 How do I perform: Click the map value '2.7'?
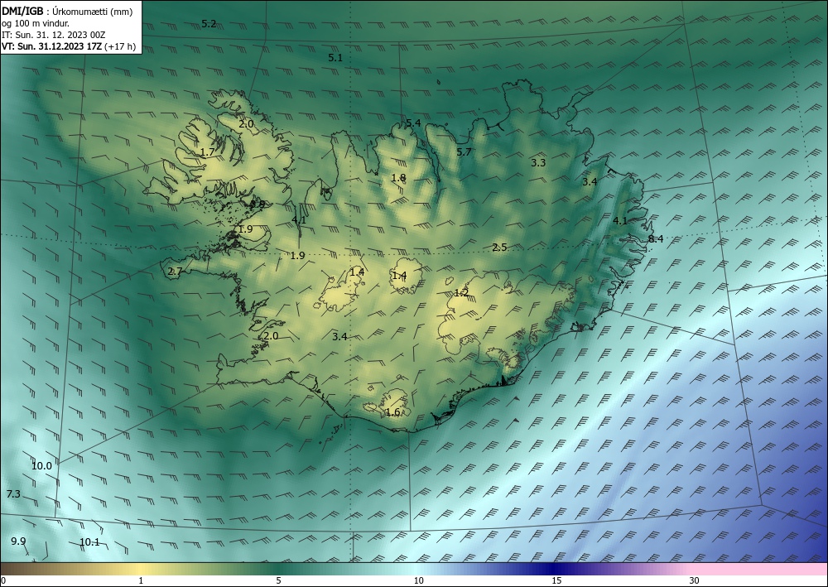pyautogui.click(x=175, y=272)
